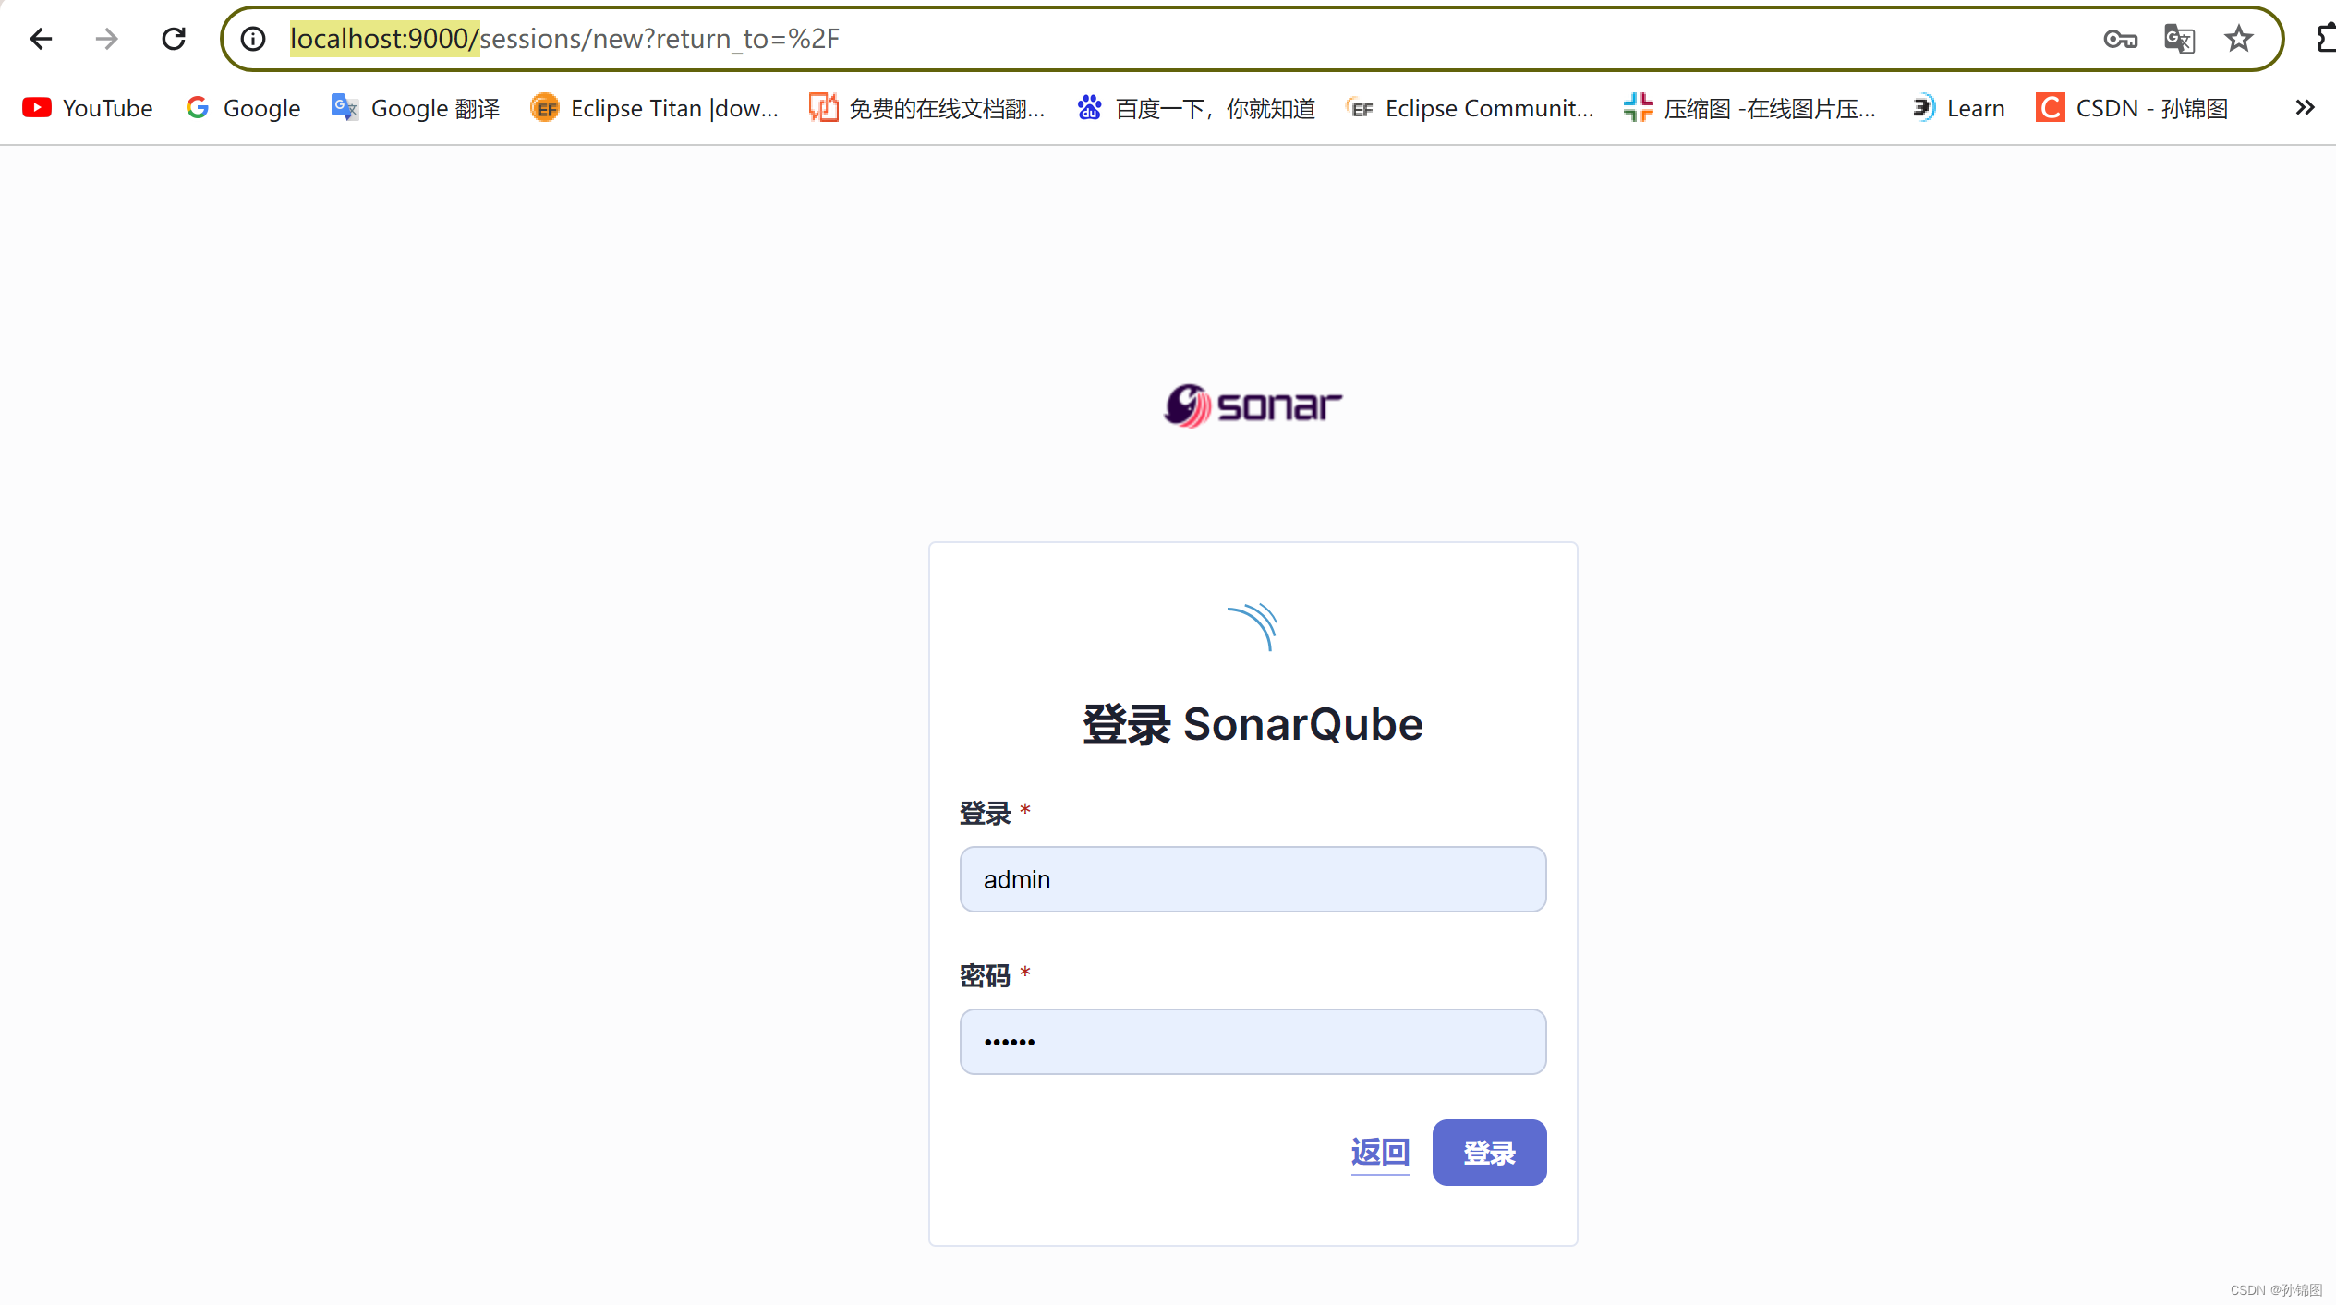2336x1305 pixels.
Task: Click the sonar logo at top
Action: point(1253,405)
